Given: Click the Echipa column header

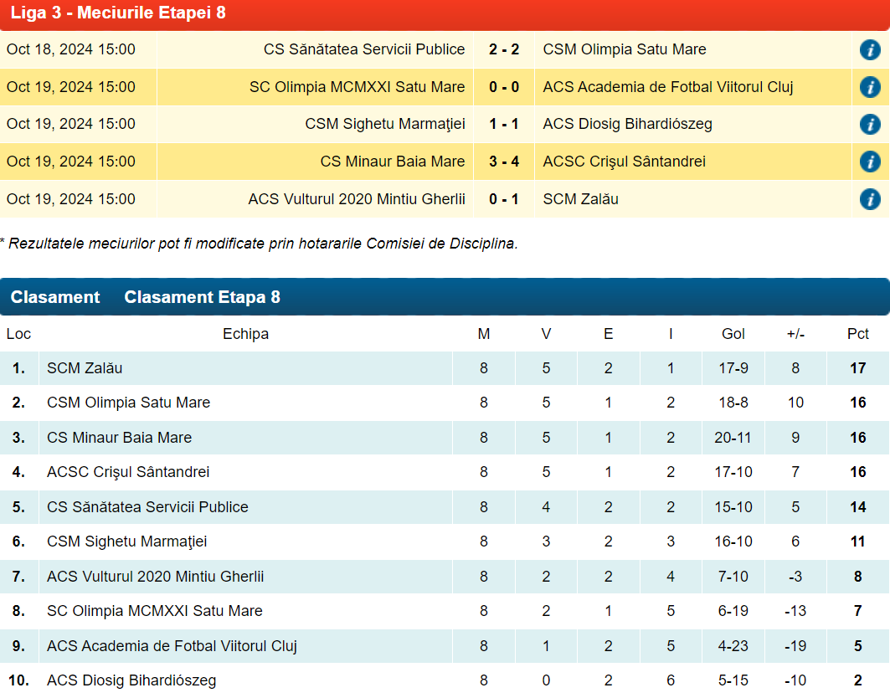Looking at the screenshot, I should (x=245, y=334).
